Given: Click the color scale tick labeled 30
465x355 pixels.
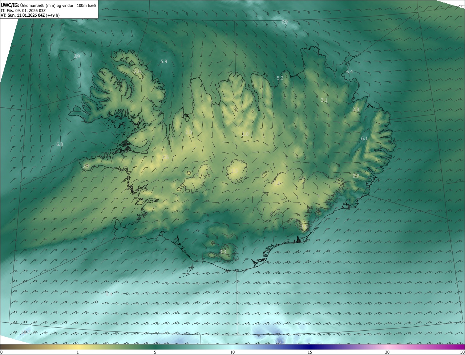Looking at the screenshot, I should 387,352.
